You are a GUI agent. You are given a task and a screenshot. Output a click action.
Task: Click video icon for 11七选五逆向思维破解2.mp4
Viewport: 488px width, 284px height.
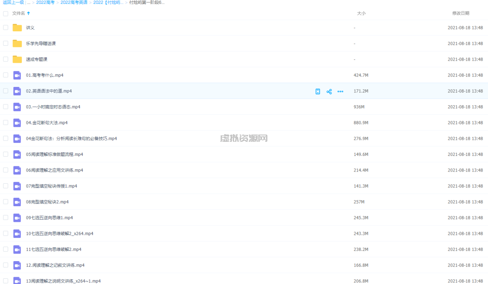click(17, 249)
